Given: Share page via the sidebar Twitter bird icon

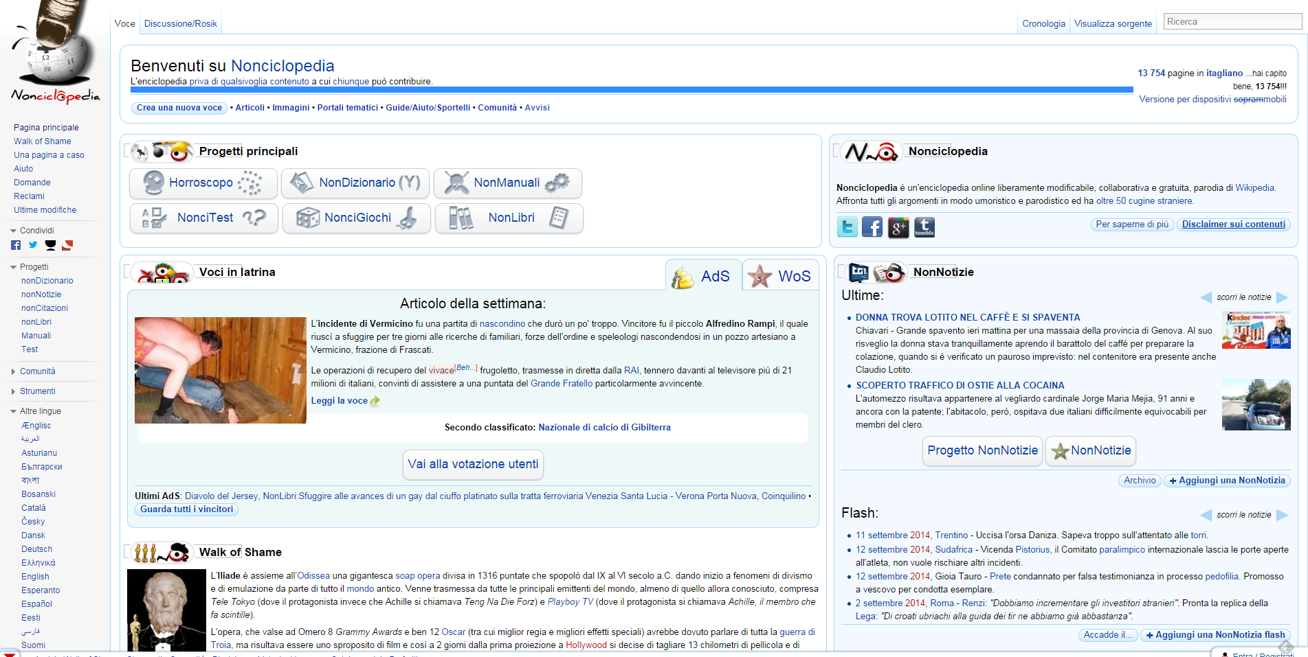Looking at the screenshot, I should tap(33, 245).
